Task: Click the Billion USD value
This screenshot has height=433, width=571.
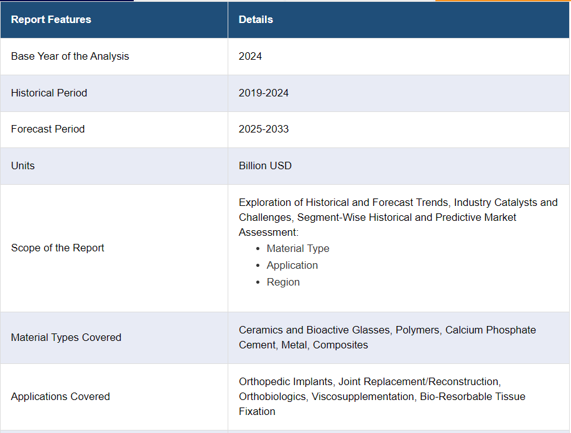Action: coord(265,165)
